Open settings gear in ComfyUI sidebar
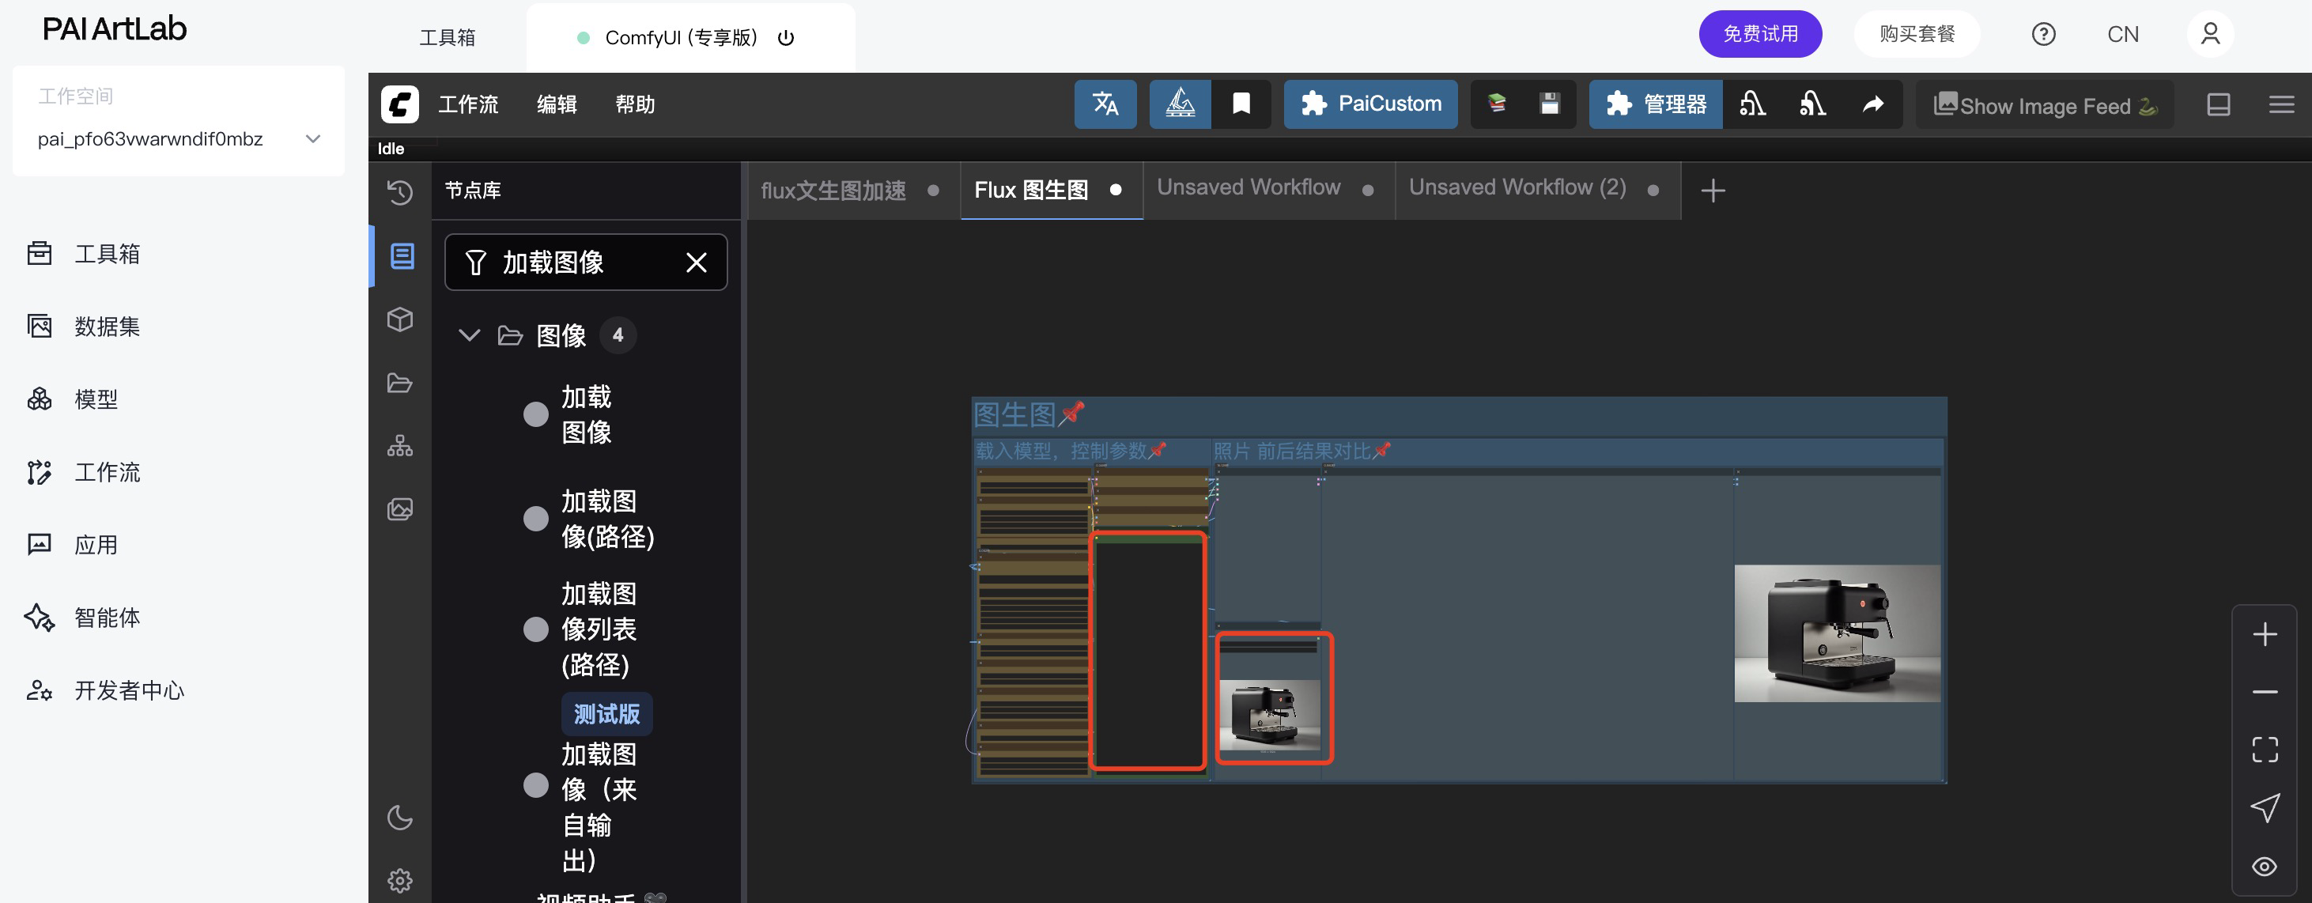The width and height of the screenshot is (2312, 903). click(400, 879)
